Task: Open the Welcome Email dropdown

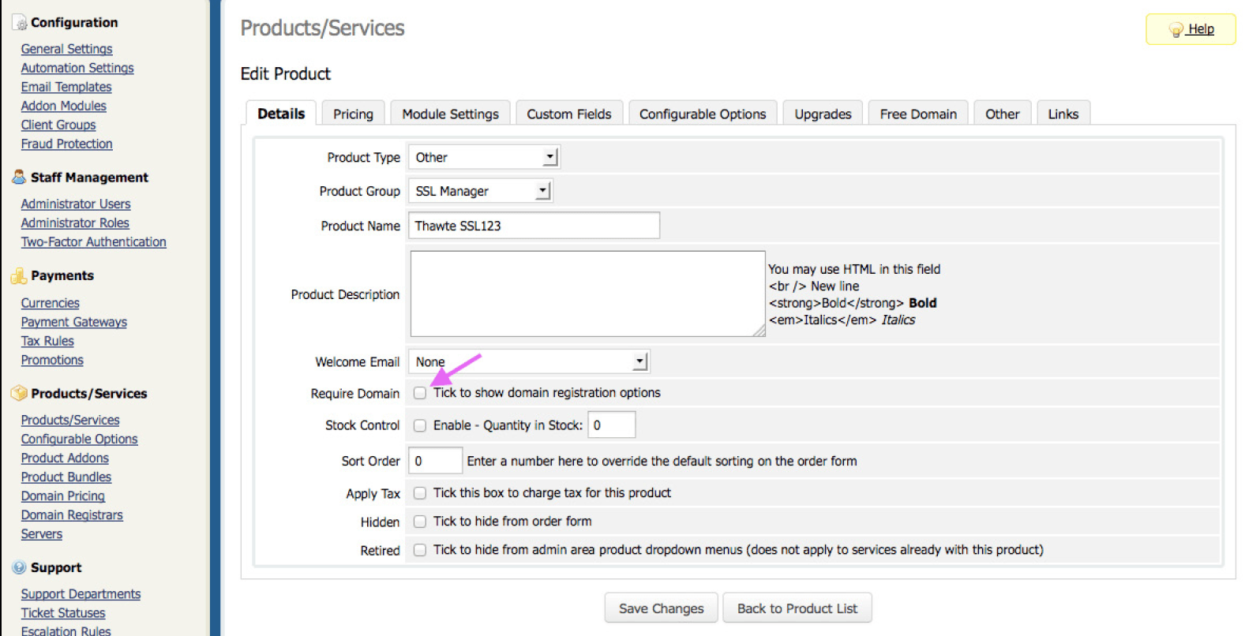Action: (x=529, y=361)
